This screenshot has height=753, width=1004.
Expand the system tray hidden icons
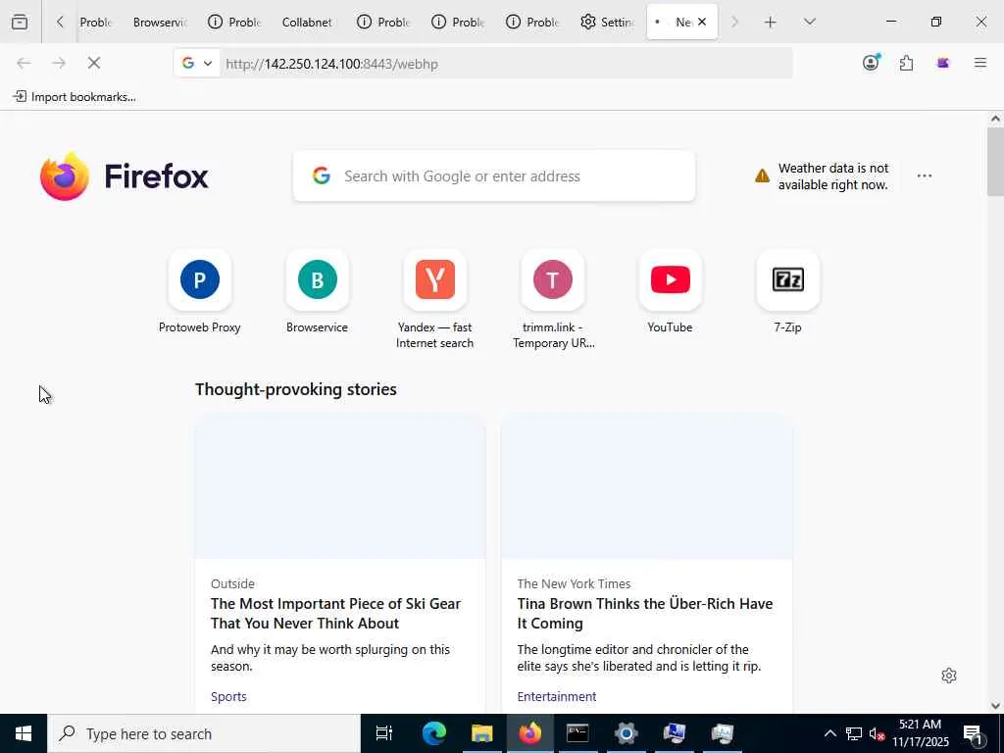click(x=829, y=733)
